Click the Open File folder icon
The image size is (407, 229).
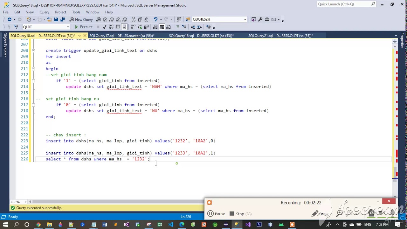pos(49,19)
